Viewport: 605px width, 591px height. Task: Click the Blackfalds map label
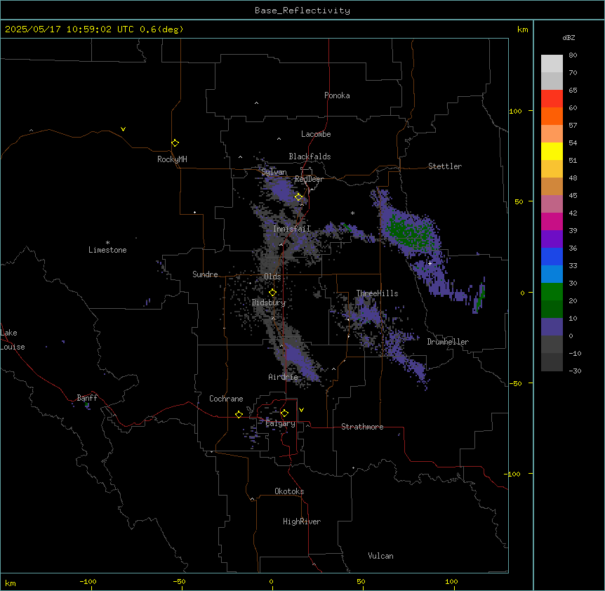tap(310, 157)
